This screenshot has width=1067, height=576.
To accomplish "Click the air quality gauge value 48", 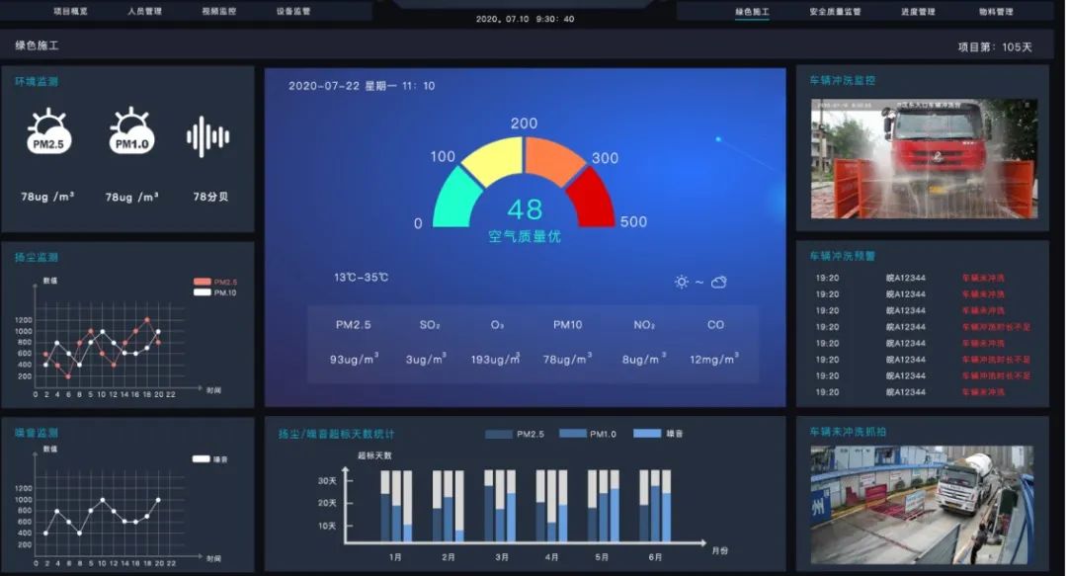I will pyautogui.click(x=525, y=209).
